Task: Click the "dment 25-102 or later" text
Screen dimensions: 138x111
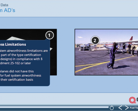Action: [x=15, y=63]
